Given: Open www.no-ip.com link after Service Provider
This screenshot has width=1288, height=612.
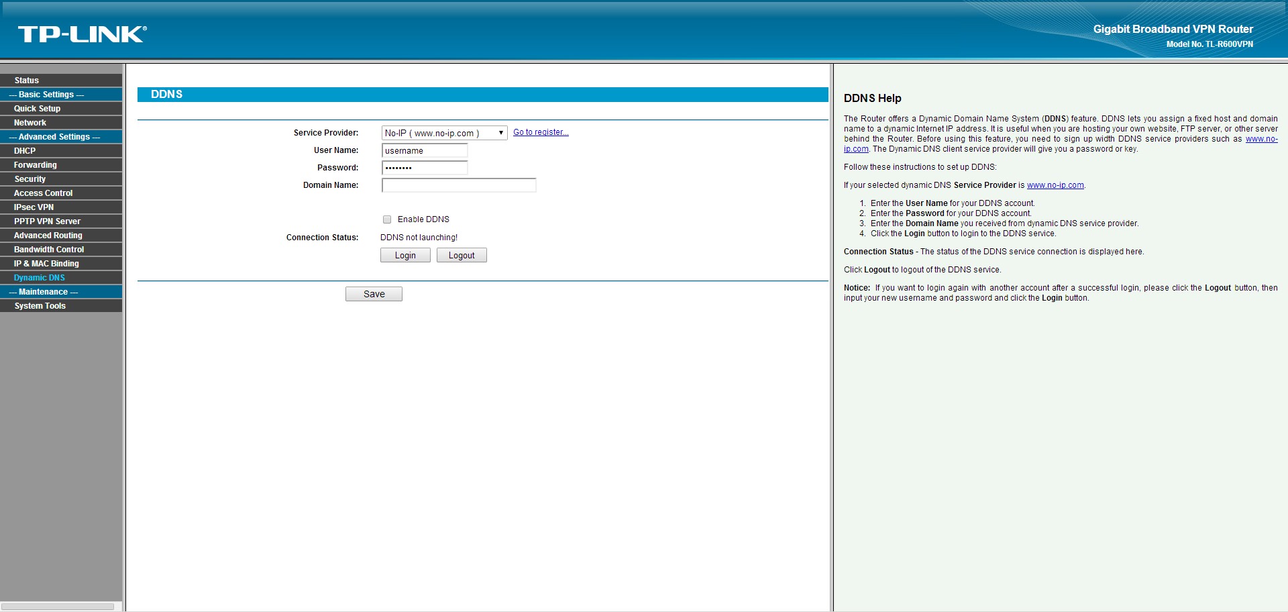Looking at the screenshot, I should coord(1055,185).
